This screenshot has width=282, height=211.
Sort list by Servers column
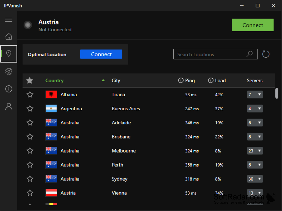pos(254,81)
